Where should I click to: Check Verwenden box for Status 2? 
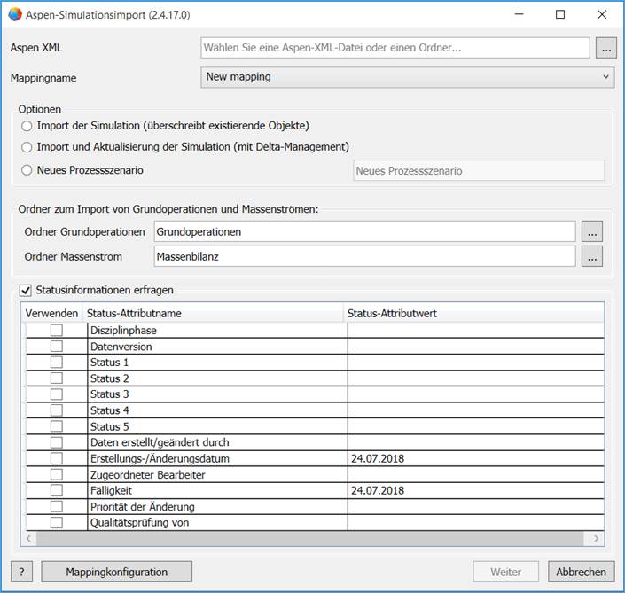tap(57, 378)
